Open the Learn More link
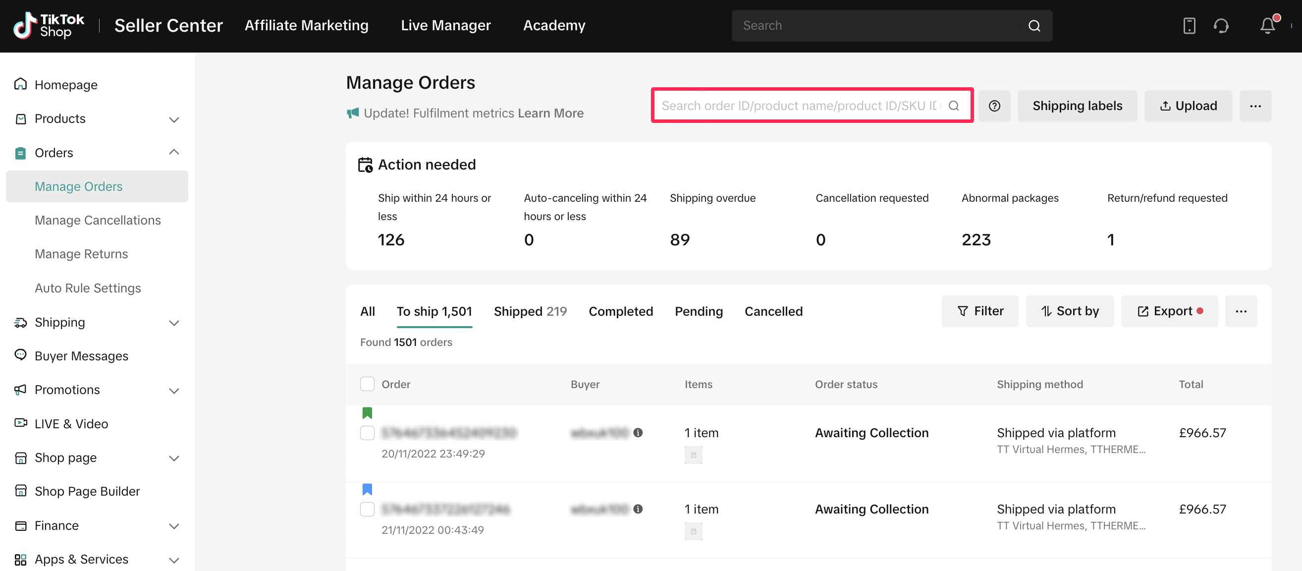This screenshot has width=1302, height=571. (550, 113)
